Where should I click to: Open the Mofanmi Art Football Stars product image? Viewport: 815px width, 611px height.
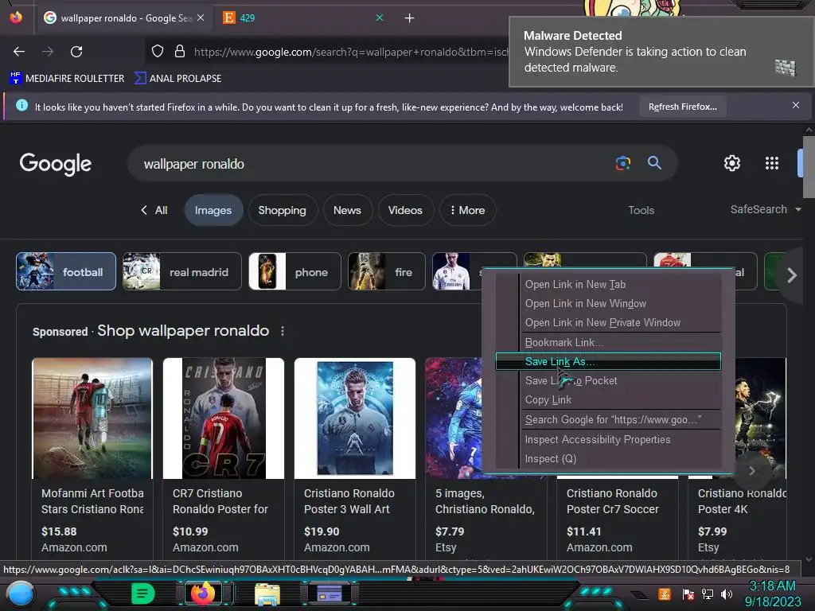point(92,418)
